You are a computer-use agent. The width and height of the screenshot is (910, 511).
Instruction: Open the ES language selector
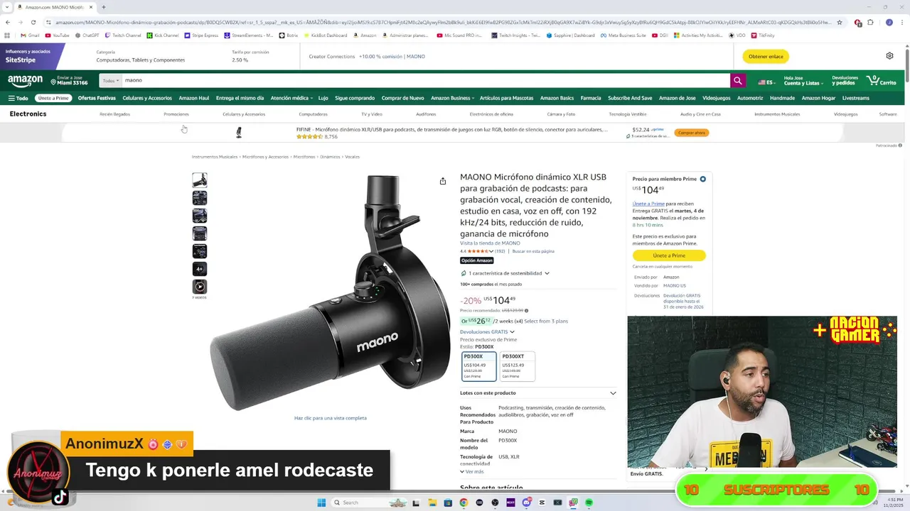[766, 82]
